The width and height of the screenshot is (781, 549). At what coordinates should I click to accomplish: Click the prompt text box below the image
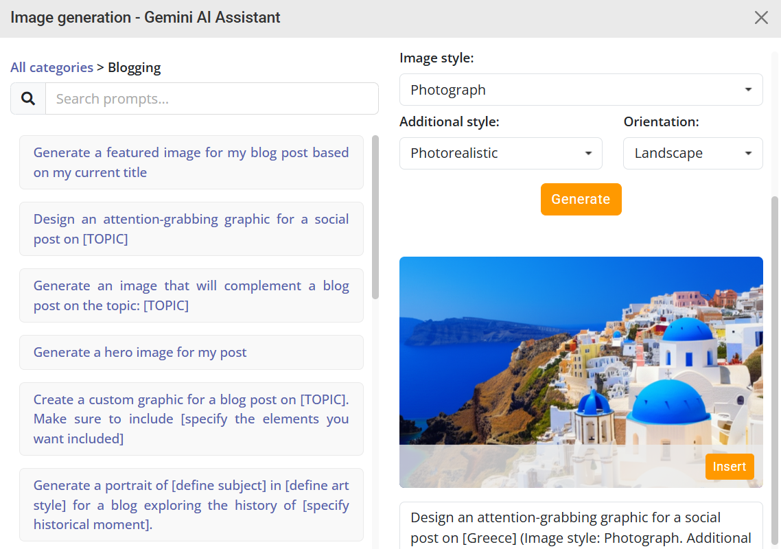pos(581,527)
